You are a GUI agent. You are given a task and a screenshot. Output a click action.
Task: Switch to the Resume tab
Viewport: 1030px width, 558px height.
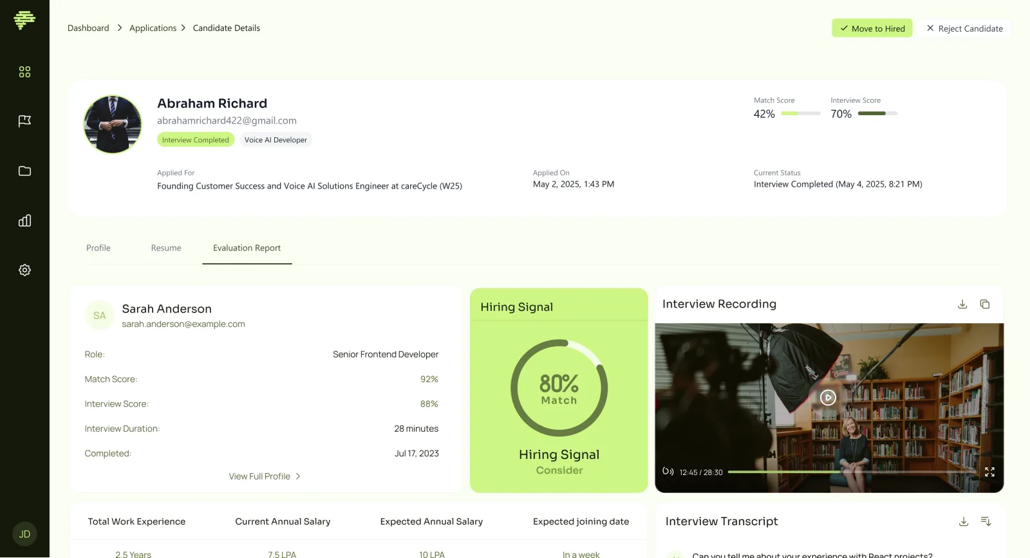[x=166, y=248]
